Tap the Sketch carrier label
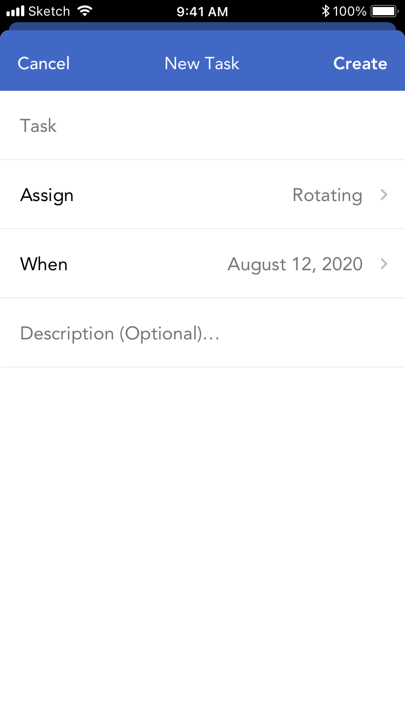The image size is (405, 721). 49,11
